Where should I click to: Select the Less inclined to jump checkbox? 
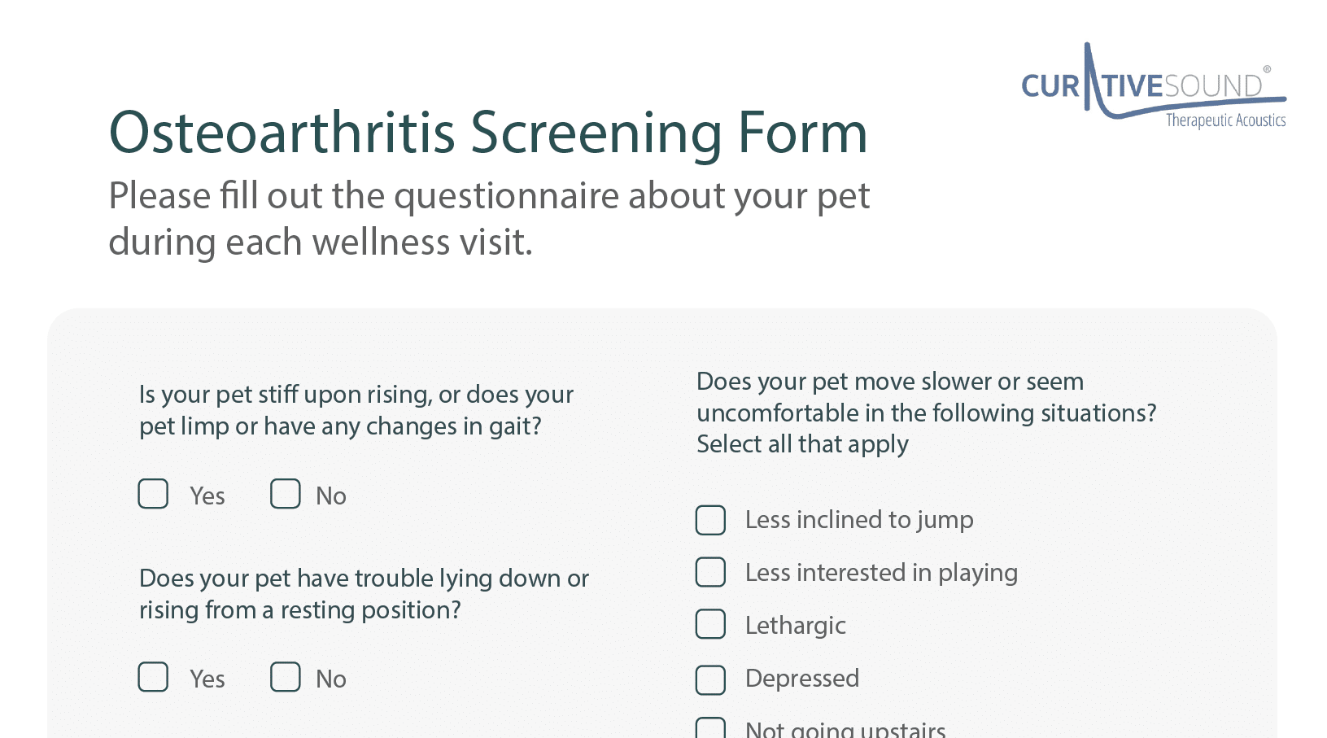point(710,520)
